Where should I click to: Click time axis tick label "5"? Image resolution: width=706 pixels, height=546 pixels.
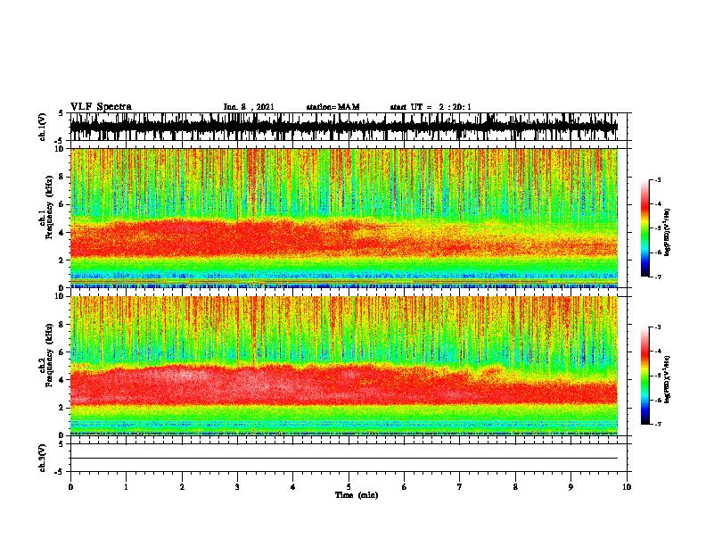pyautogui.click(x=349, y=487)
